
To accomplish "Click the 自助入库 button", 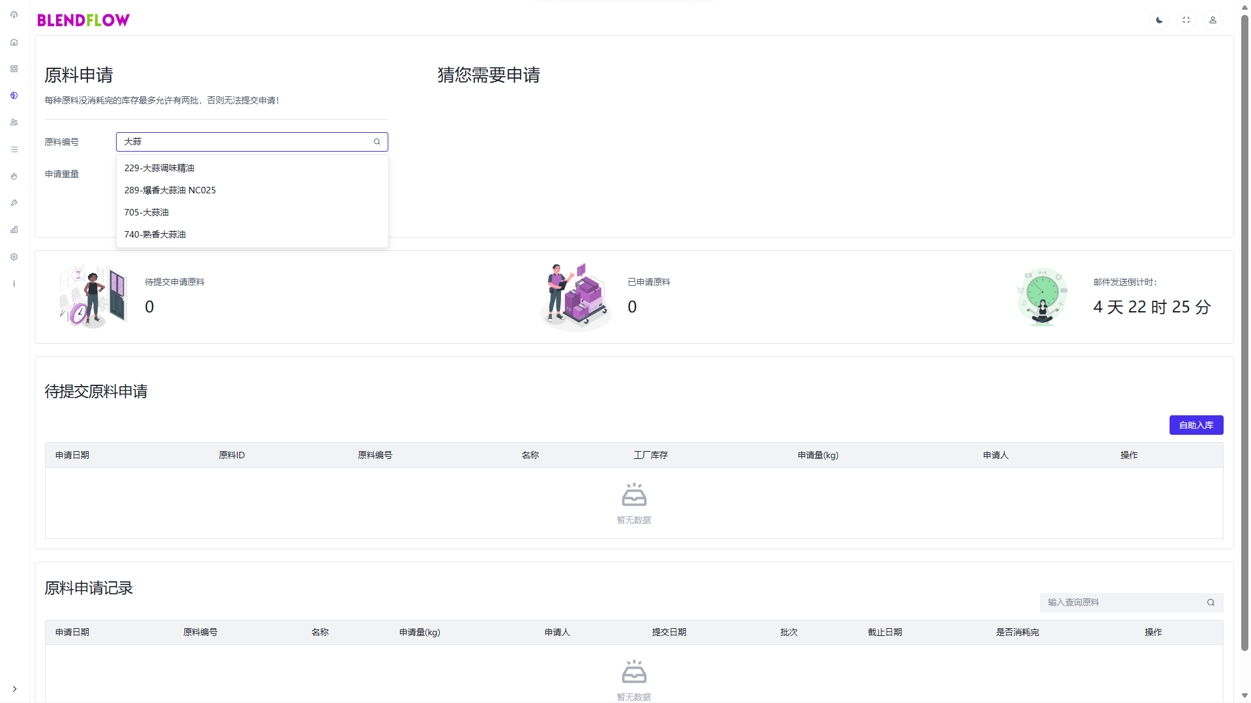I will (x=1196, y=425).
